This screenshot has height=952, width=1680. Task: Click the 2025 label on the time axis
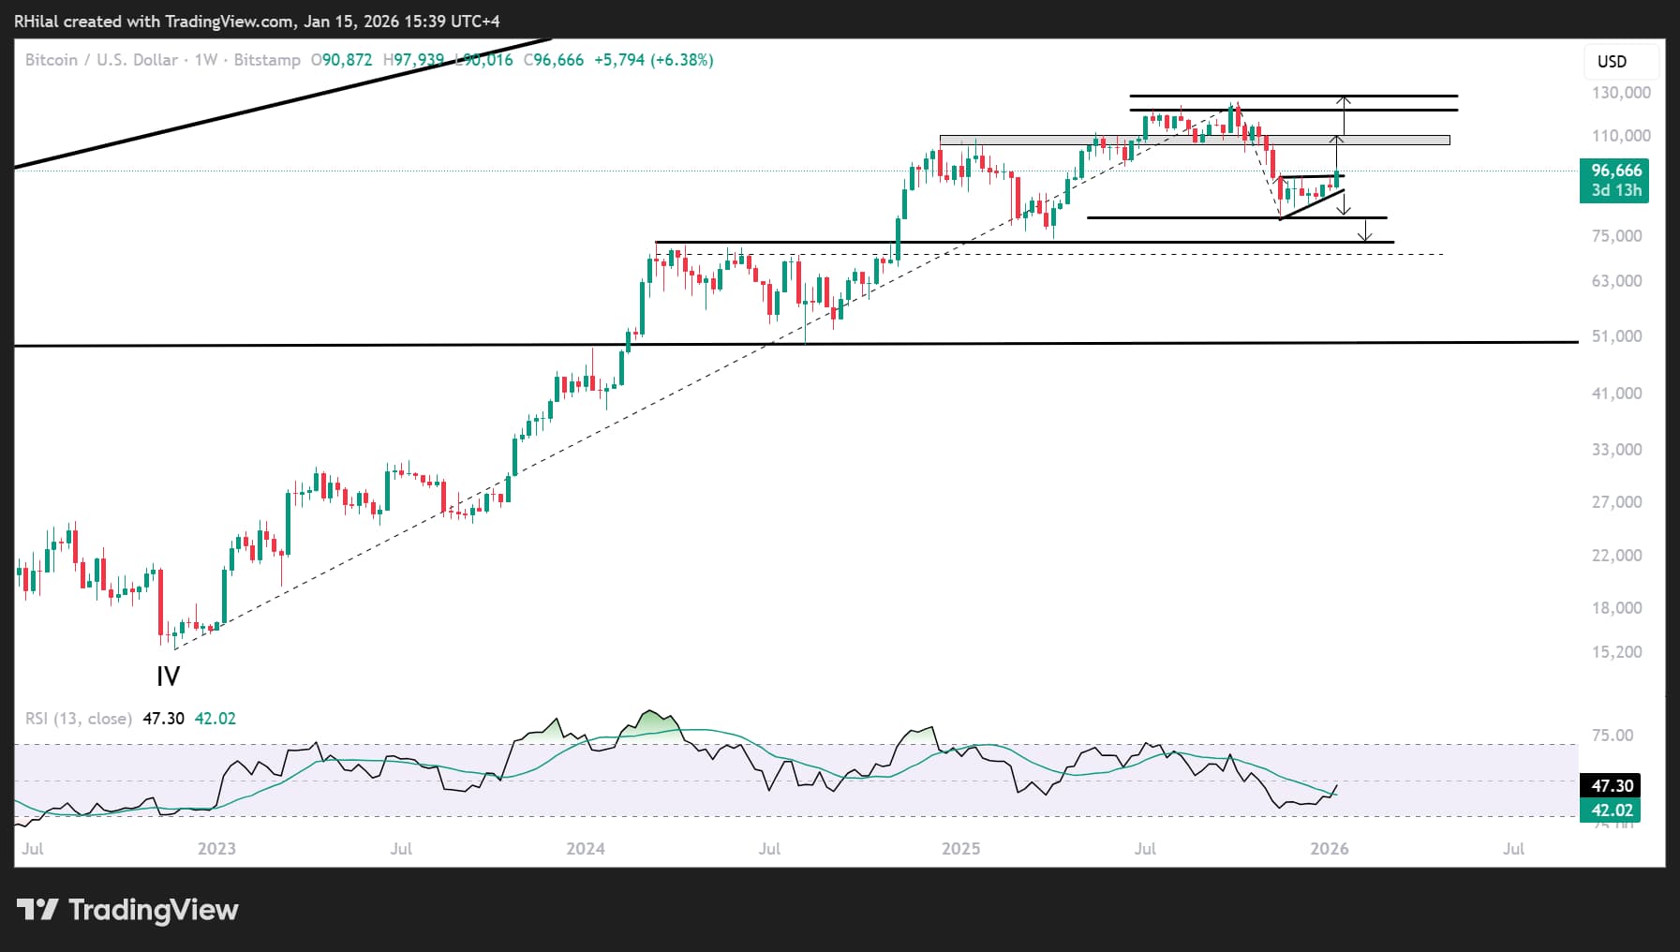coord(963,848)
